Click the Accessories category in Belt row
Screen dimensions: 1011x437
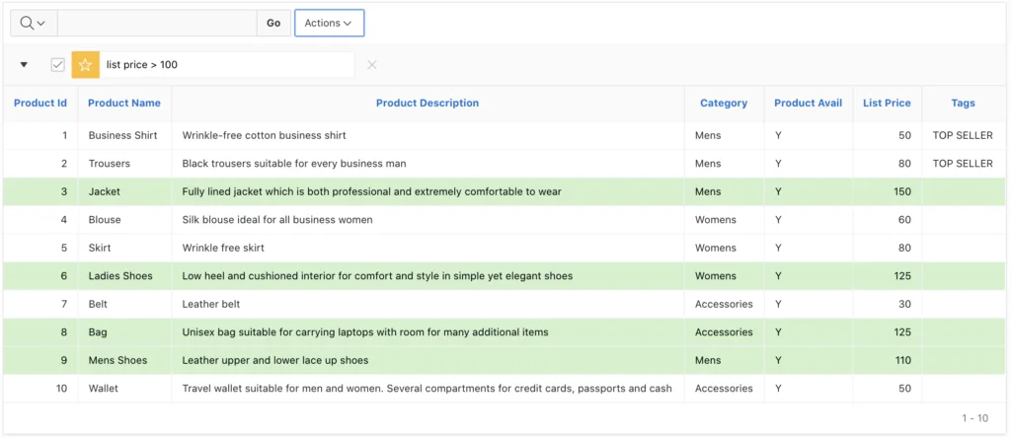(x=724, y=304)
